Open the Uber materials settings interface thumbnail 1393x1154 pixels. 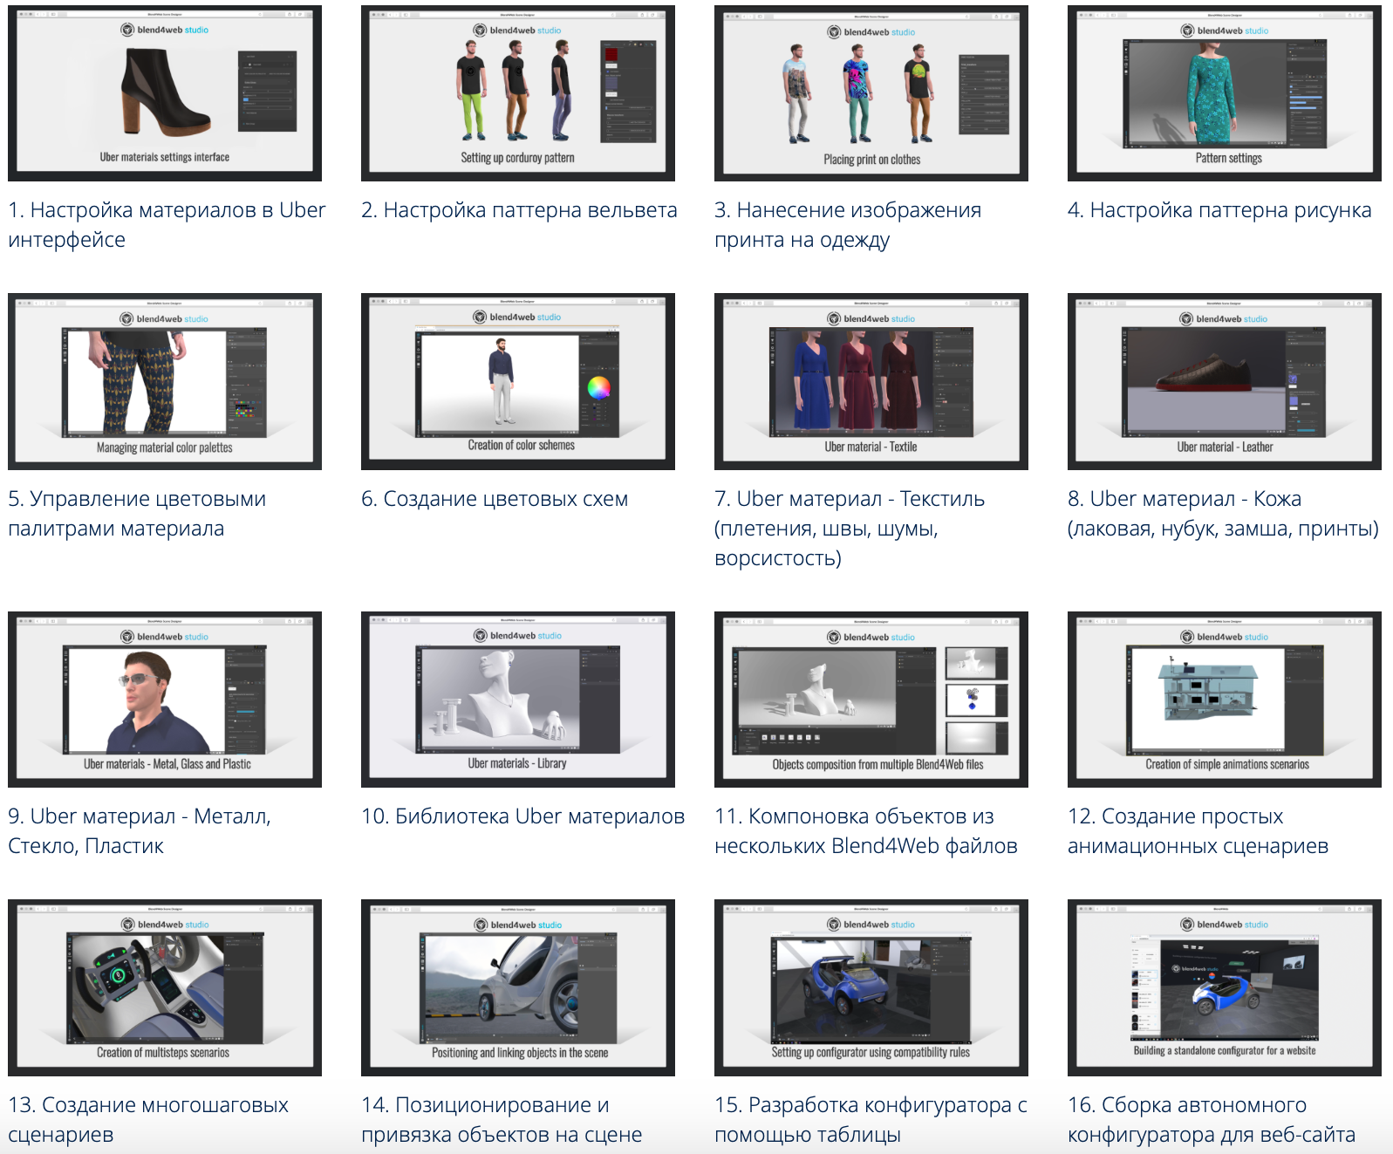(x=165, y=93)
